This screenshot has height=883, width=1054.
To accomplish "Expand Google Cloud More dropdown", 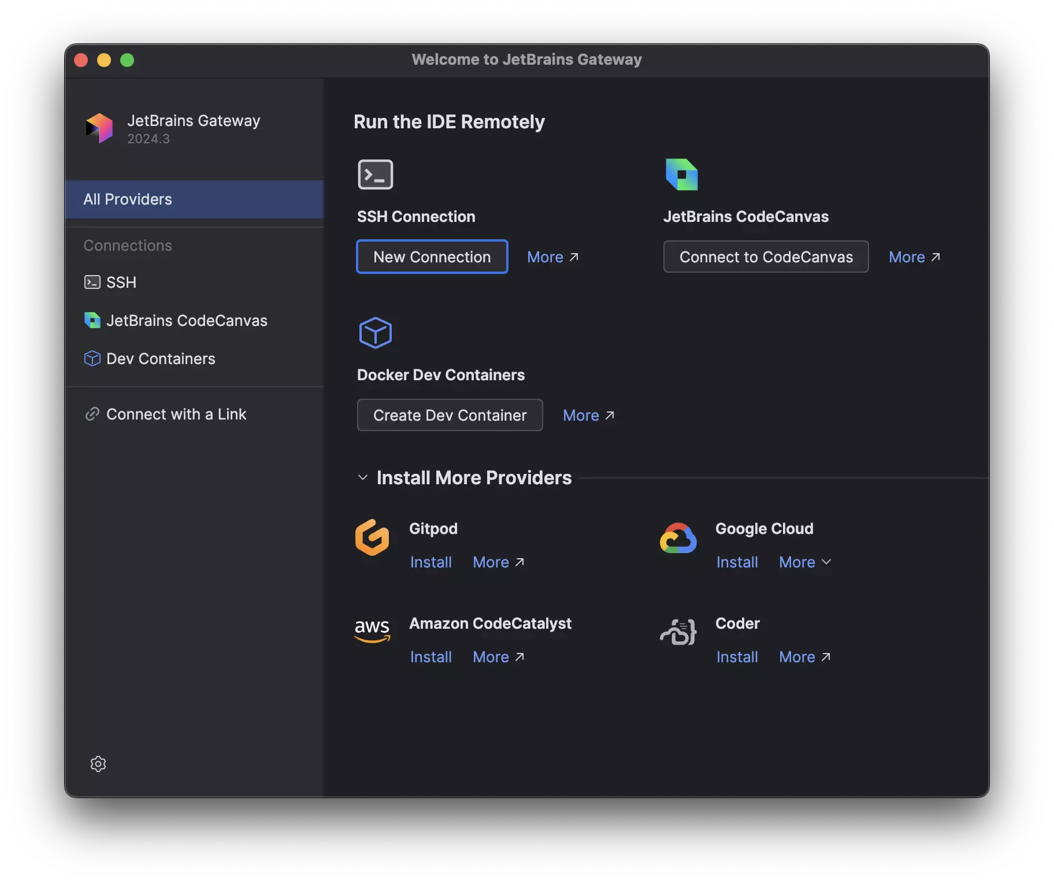I will click(x=804, y=562).
